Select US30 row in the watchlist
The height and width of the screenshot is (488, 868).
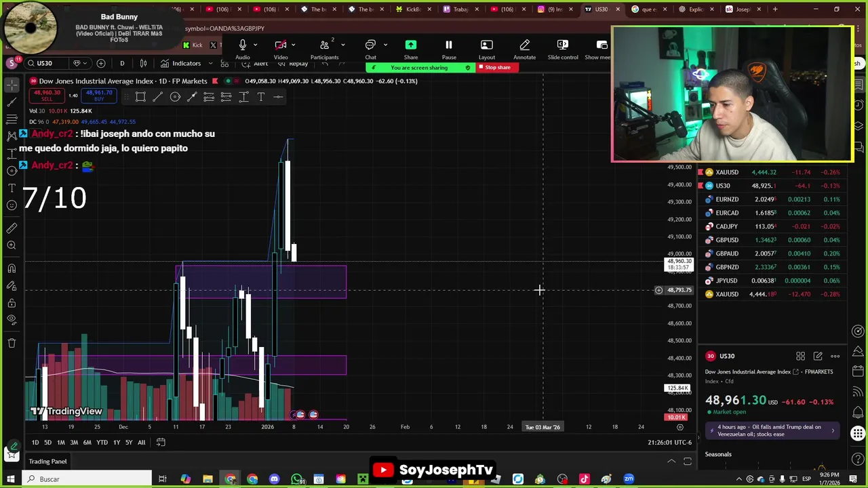[772, 186]
